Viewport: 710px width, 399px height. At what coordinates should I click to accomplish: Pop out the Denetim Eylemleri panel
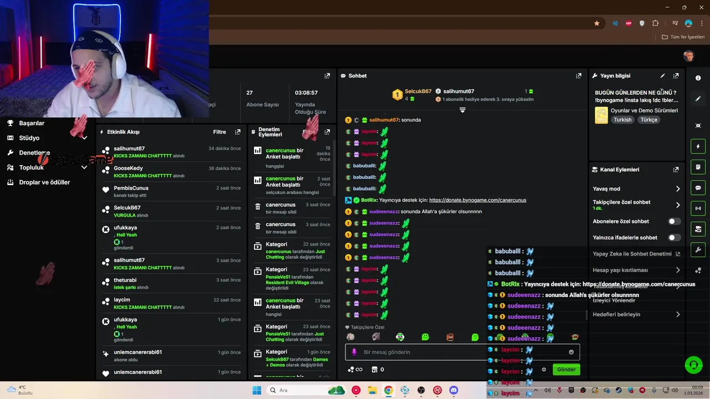click(x=327, y=132)
